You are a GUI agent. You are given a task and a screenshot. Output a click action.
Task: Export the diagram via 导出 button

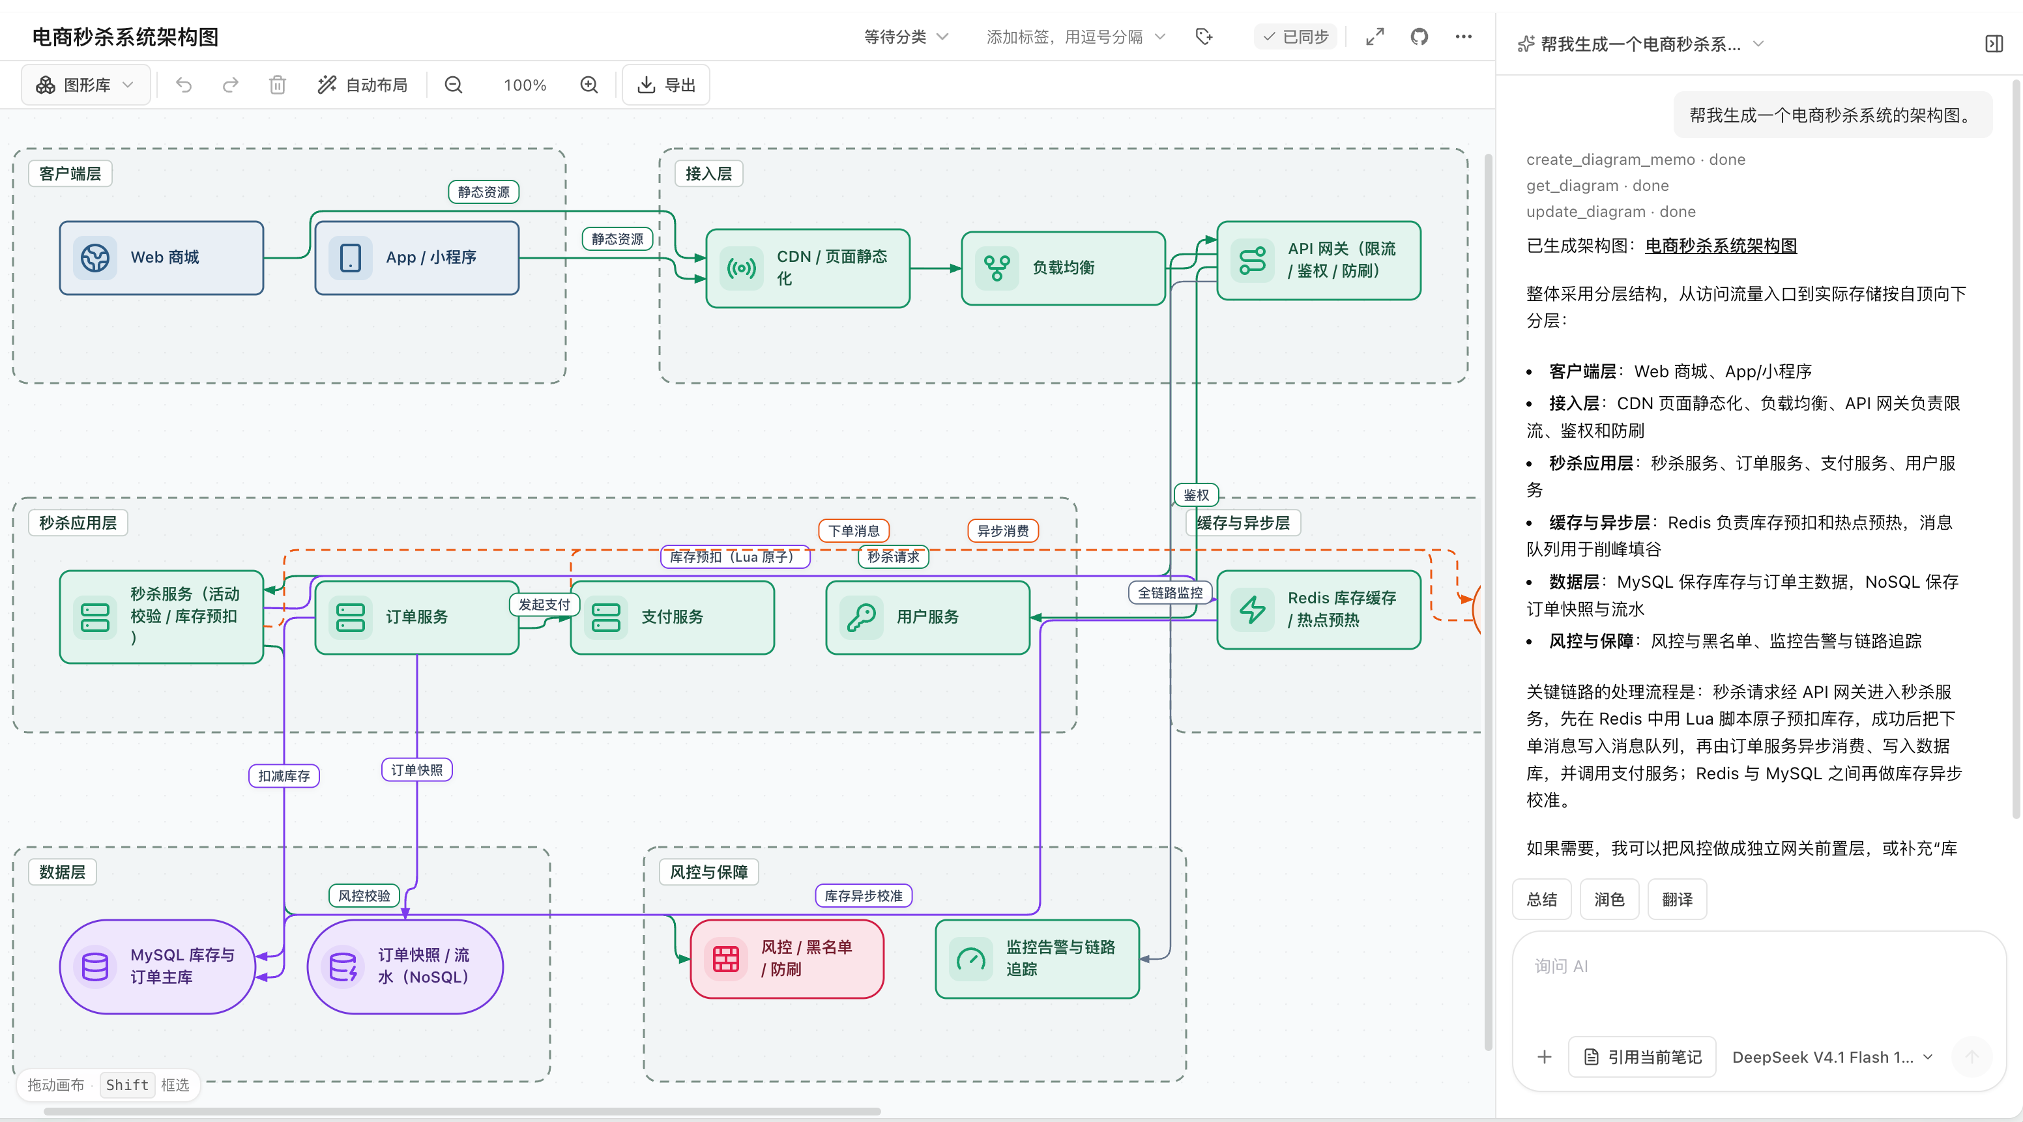point(666,85)
